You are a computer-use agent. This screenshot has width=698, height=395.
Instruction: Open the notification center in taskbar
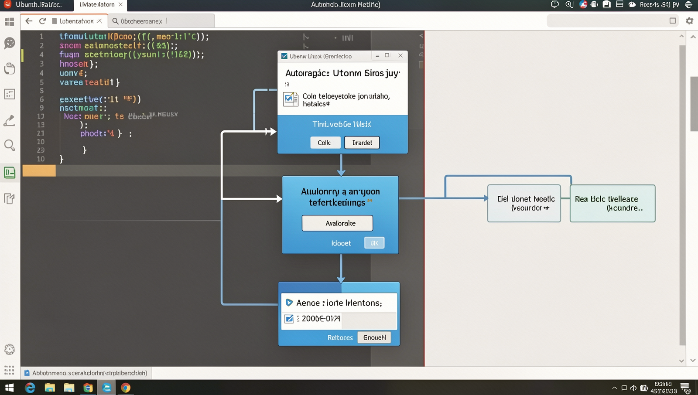click(685, 388)
